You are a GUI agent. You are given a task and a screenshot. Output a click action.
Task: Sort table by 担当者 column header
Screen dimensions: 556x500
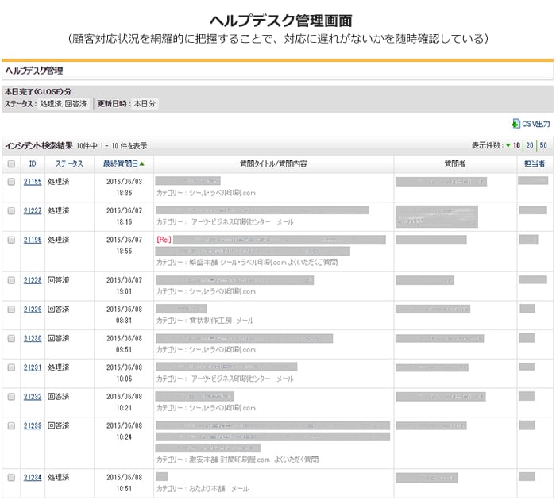coord(535,163)
